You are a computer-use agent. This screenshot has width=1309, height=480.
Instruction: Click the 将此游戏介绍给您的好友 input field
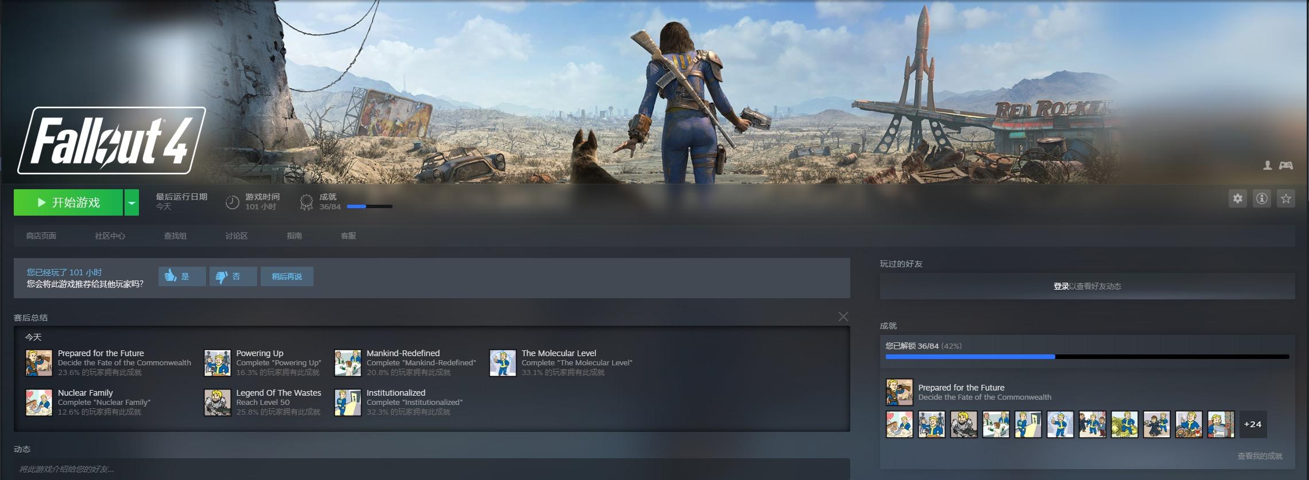pyautogui.click(x=432, y=469)
